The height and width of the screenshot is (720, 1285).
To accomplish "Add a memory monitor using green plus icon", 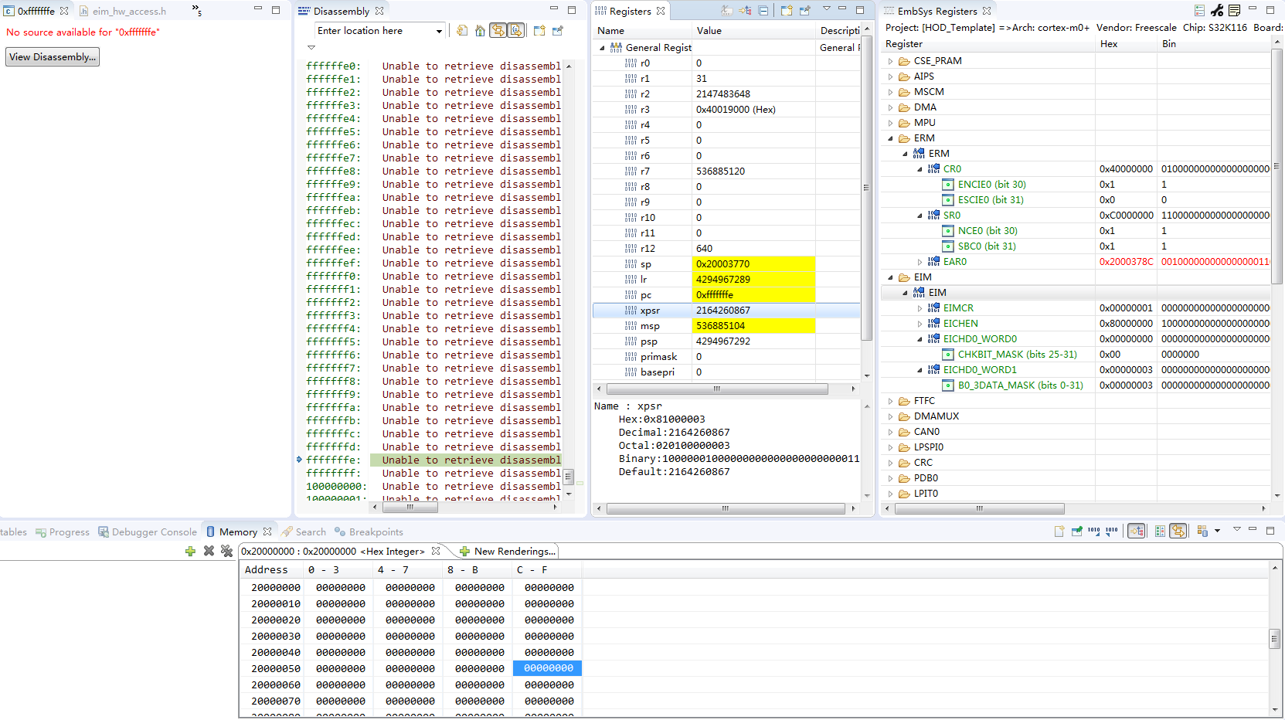I will [x=190, y=551].
